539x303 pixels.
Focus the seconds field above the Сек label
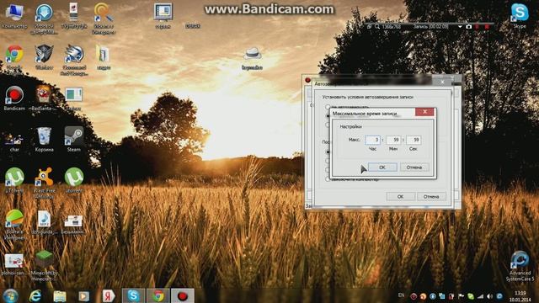tap(414, 140)
